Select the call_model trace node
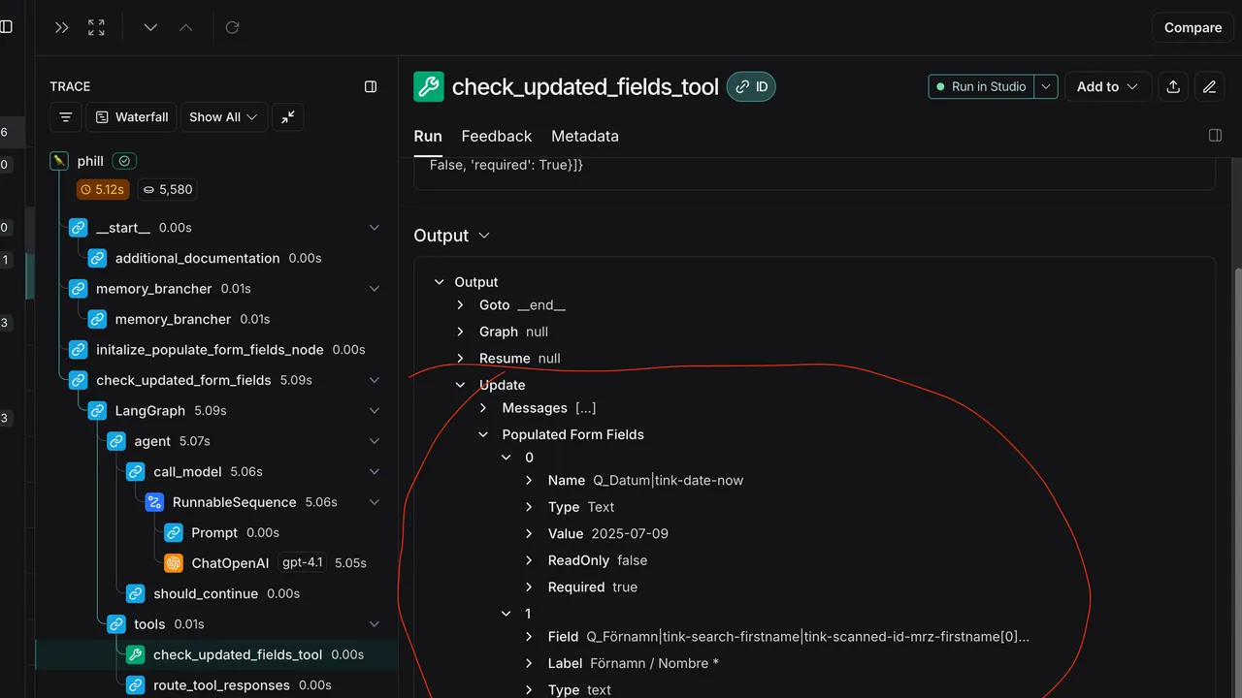Screen dimensions: 1242x698 click(x=188, y=472)
